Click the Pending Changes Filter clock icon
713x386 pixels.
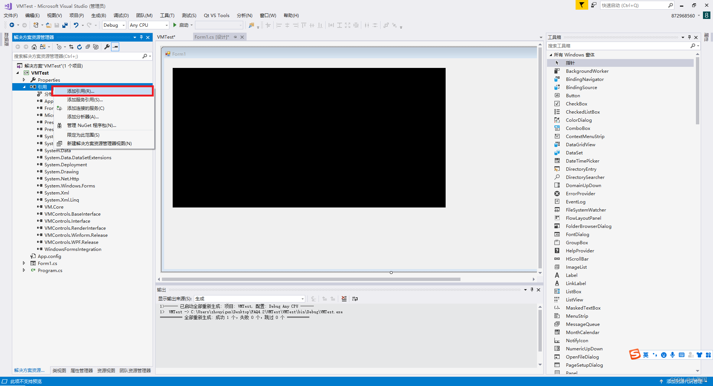(x=59, y=47)
